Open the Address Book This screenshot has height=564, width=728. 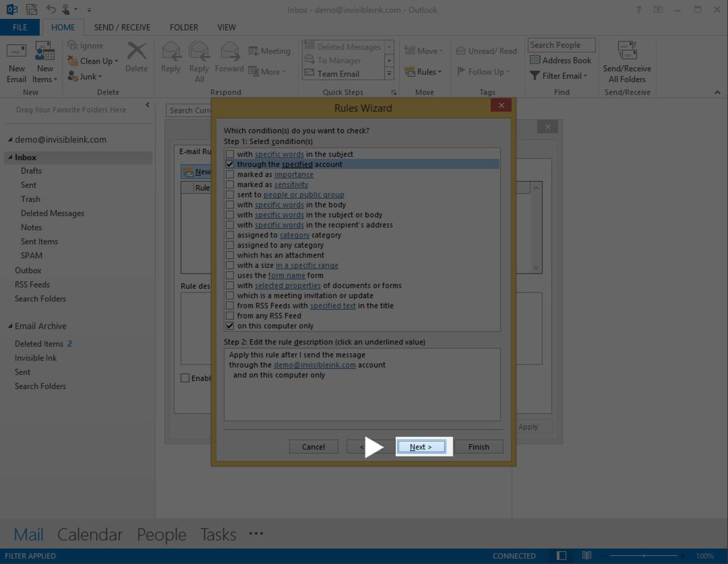point(560,60)
